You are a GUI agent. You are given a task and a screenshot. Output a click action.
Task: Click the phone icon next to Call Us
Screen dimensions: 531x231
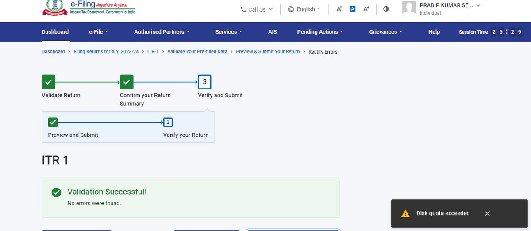click(x=243, y=9)
